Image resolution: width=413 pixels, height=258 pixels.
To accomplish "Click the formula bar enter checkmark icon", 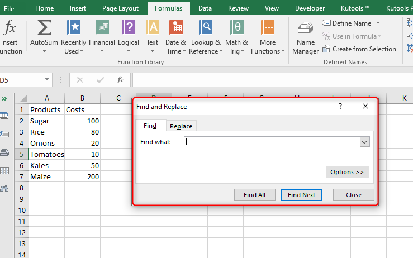I will tap(100, 80).
